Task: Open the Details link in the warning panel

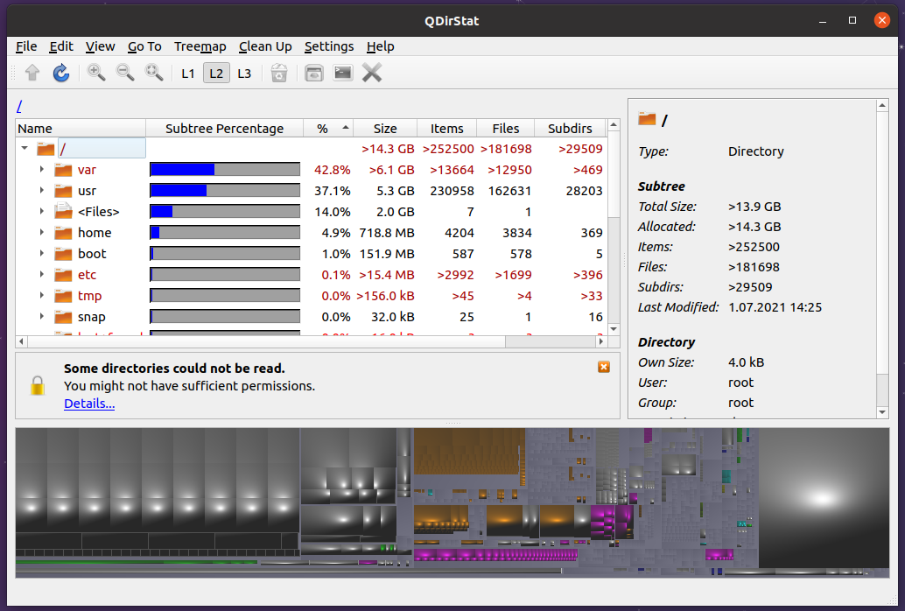Action: pos(88,403)
